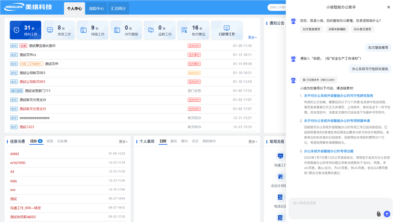Click the 决策关联辅助 suggestion button
The image size is (395, 222).
coord(337,29)
